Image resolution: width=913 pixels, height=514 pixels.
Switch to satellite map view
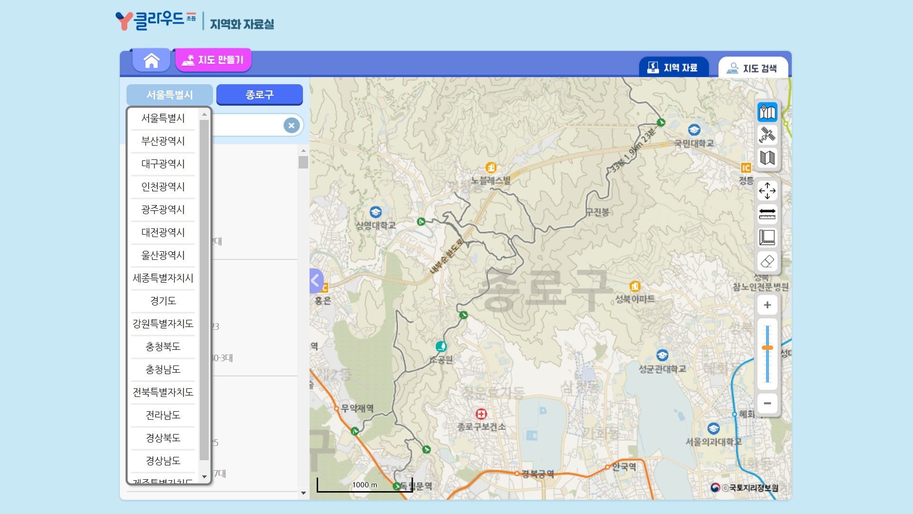tap(767, 135)
